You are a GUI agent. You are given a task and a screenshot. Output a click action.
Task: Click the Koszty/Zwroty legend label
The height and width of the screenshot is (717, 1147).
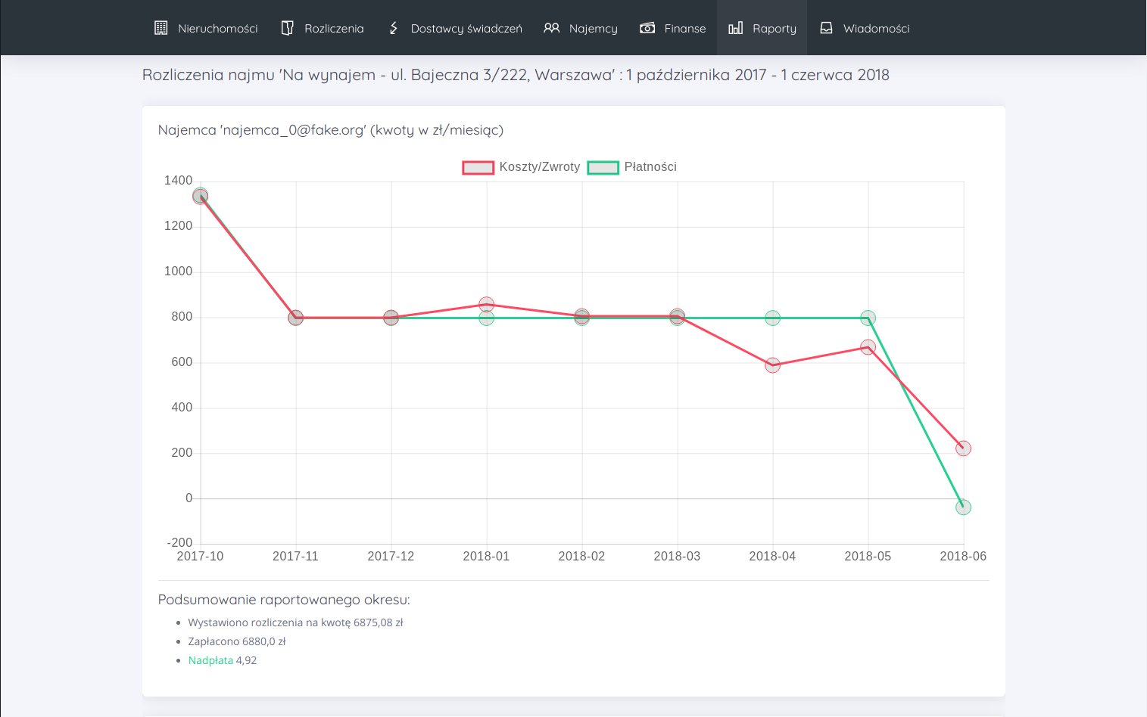[540, 167]
